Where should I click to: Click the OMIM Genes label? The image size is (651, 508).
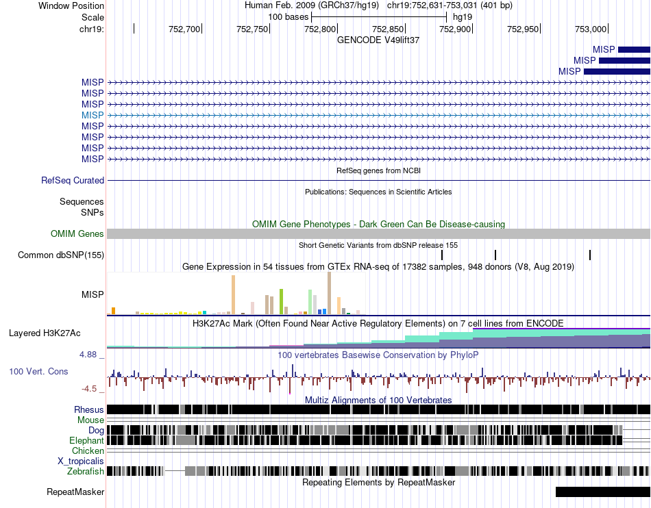[x=77, y=234]
